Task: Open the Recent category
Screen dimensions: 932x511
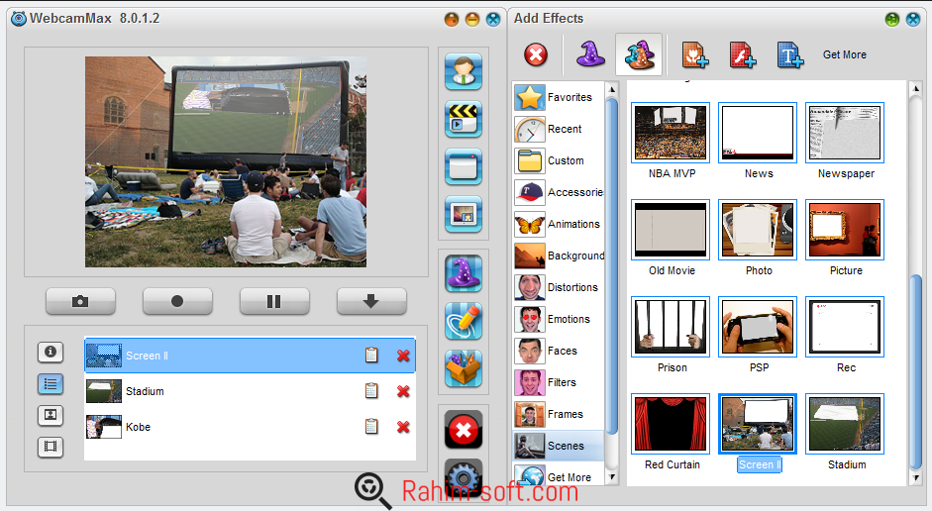Action: click(x=559, y=129)
